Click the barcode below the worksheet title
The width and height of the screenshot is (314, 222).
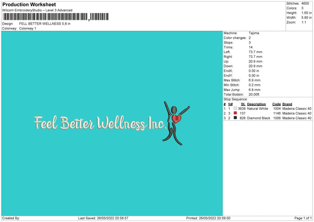[x=55, y=17]
